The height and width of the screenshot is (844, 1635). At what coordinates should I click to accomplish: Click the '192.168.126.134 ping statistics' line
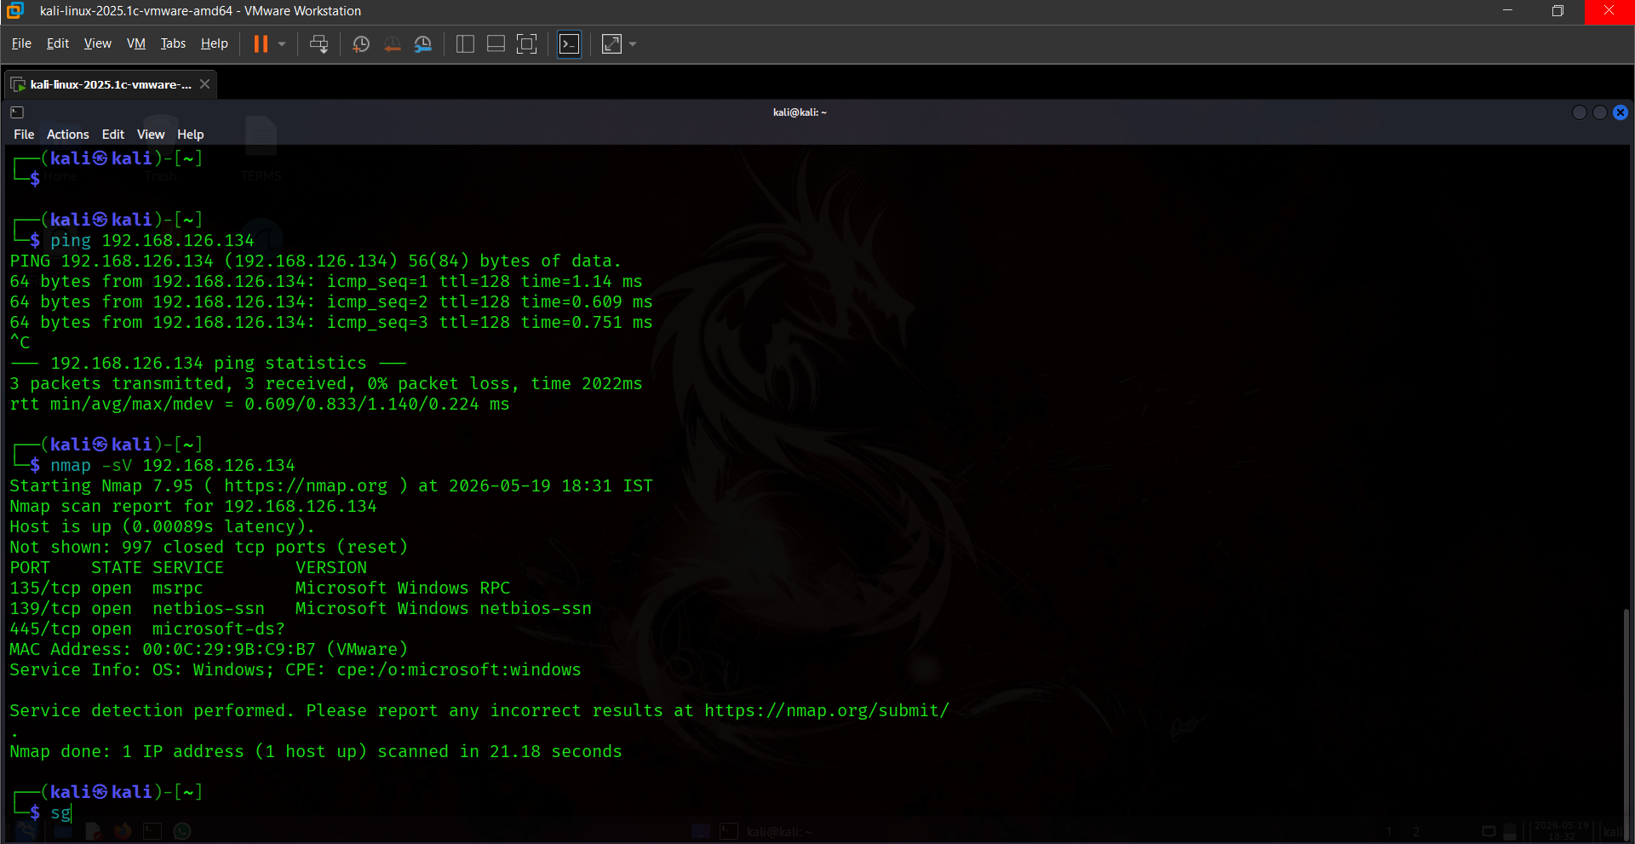point(209,364)
